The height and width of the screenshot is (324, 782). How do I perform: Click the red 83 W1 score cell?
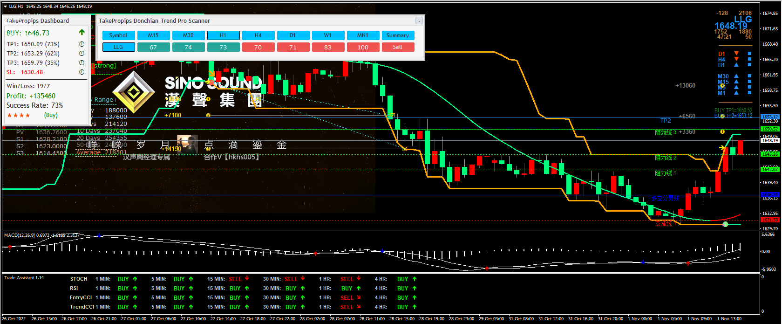[328, 47]
